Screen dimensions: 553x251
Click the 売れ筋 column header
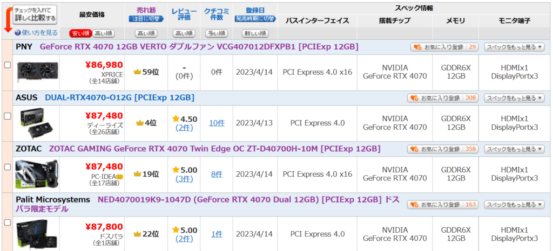(x=146, y=10)
